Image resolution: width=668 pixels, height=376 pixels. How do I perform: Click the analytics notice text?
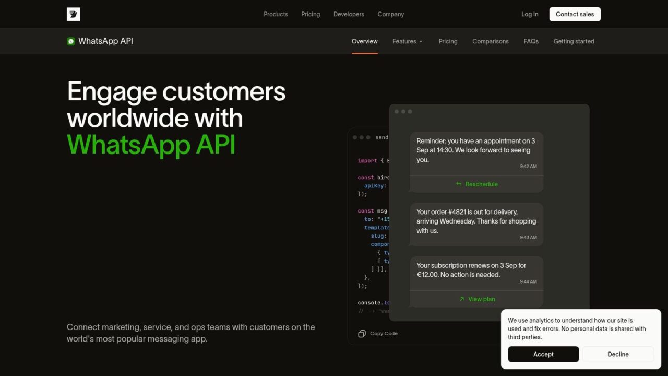(577, 329)
